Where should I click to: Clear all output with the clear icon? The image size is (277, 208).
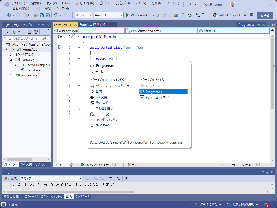(x=110, y=178)
